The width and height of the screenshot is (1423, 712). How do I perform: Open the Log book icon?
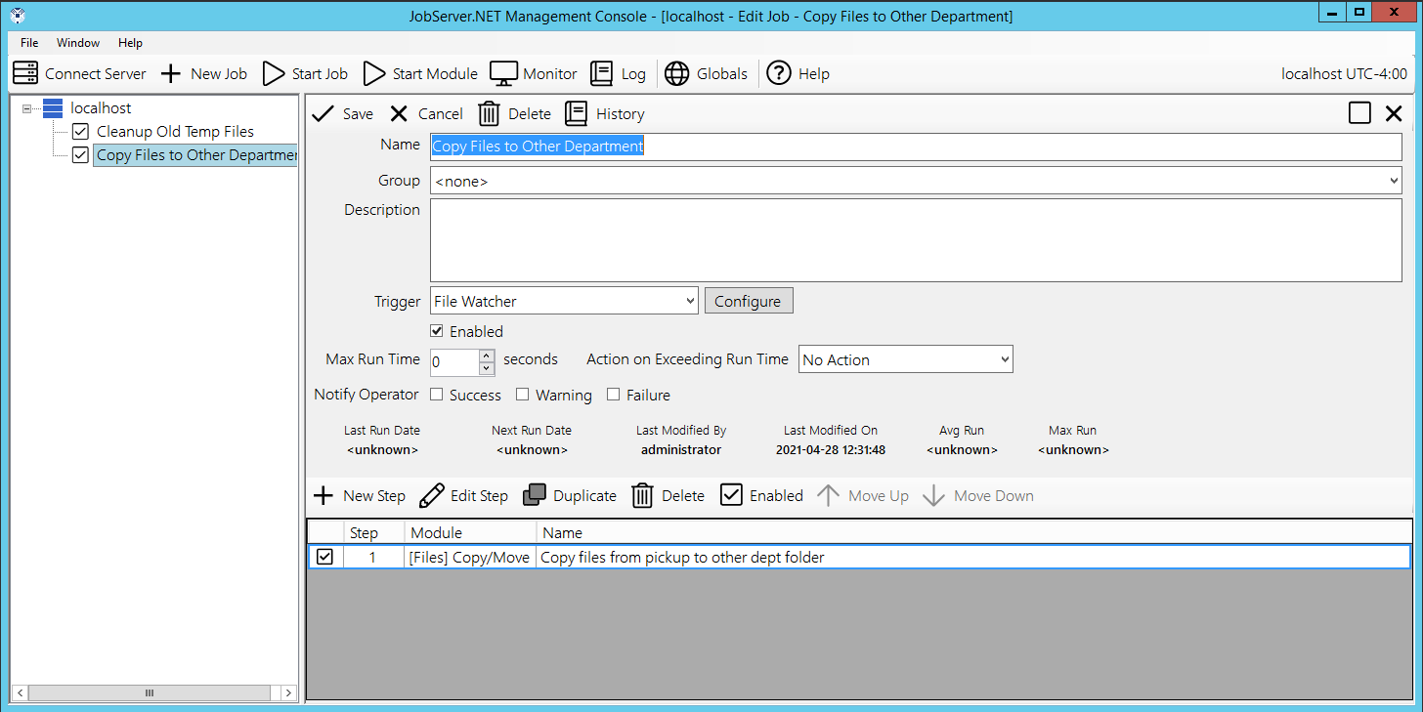click(x=602, y=73)
